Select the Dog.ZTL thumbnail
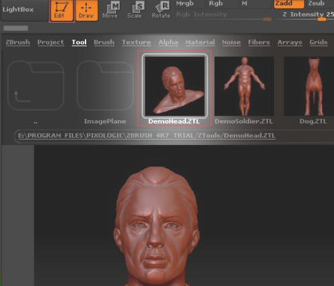Screen dimensions: 334x286 coord(310,87)
